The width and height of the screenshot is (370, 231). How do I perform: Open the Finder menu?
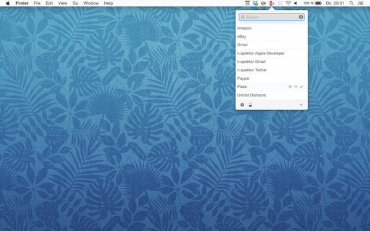point(22,3)
